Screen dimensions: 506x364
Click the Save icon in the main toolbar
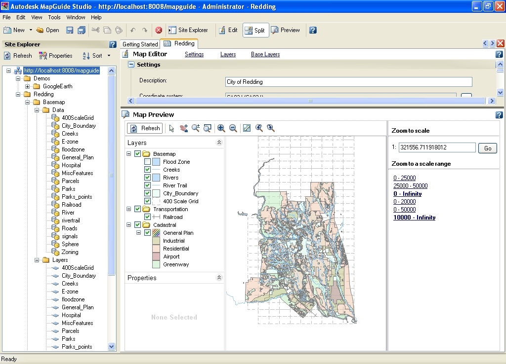coord(69,30)
